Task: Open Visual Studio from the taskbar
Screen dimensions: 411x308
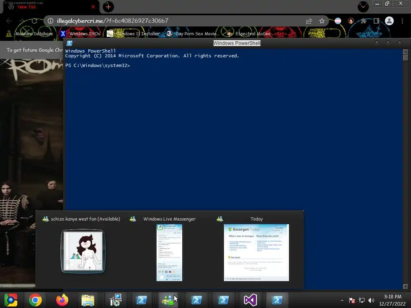Action: [250, 300]
